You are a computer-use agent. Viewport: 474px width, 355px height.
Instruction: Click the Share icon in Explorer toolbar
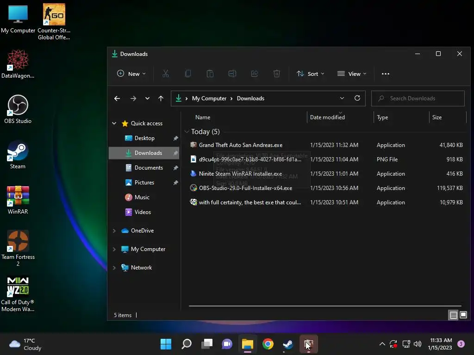point(255,73)
